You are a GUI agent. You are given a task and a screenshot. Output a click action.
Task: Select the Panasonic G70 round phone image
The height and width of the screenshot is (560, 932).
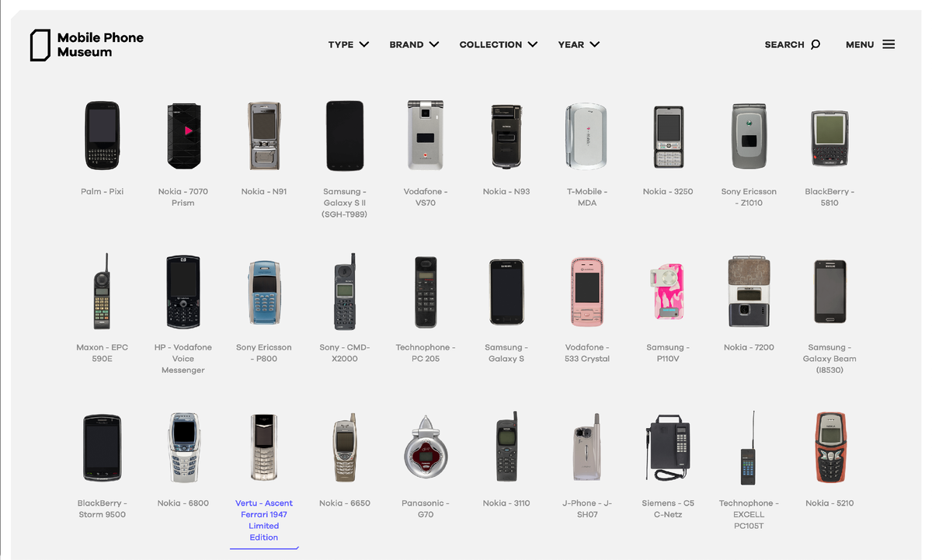coord(426,448)
